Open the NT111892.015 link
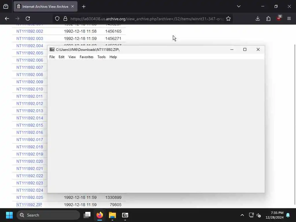The image size is (296, 222). (x=30, y=125)
